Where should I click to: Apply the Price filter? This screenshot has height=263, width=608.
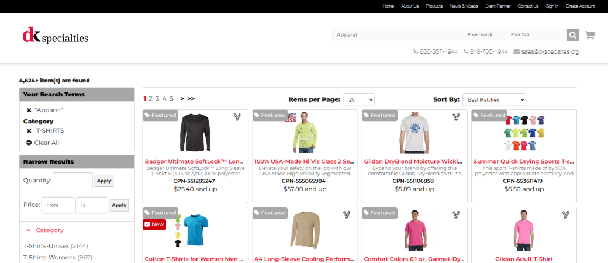119,205
